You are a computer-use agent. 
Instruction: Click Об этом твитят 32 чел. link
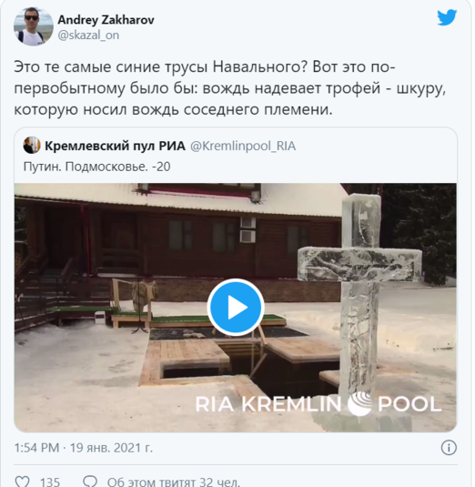(174, 482)
